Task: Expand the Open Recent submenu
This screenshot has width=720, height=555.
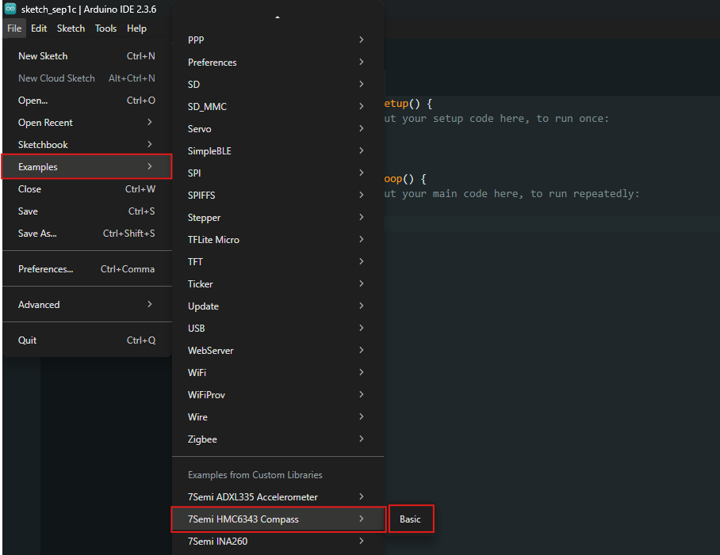Action: point(86,123)
